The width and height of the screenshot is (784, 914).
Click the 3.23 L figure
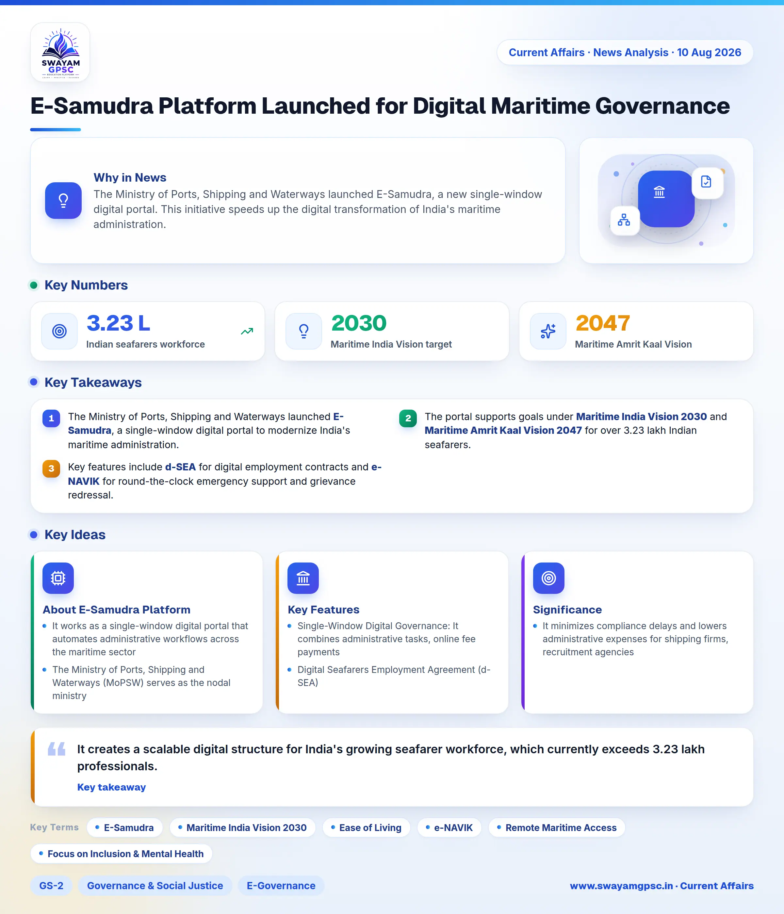[x=118, y=323]
